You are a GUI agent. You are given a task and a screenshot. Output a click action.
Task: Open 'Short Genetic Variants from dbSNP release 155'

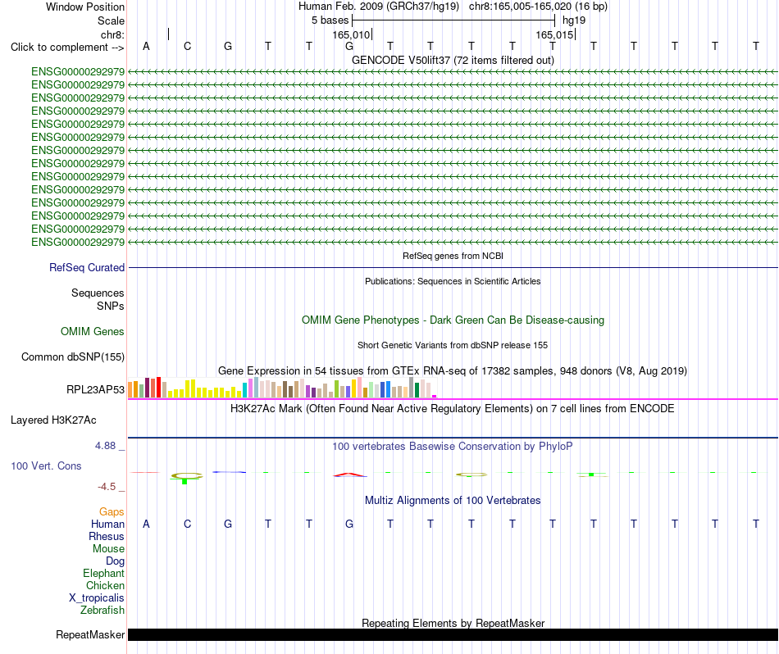tap(453, 345)
